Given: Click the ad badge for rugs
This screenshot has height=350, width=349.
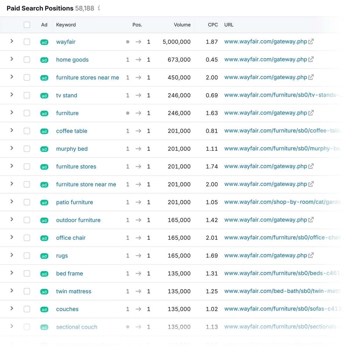Looking at the screenshot, I should (x=44, y=256).
